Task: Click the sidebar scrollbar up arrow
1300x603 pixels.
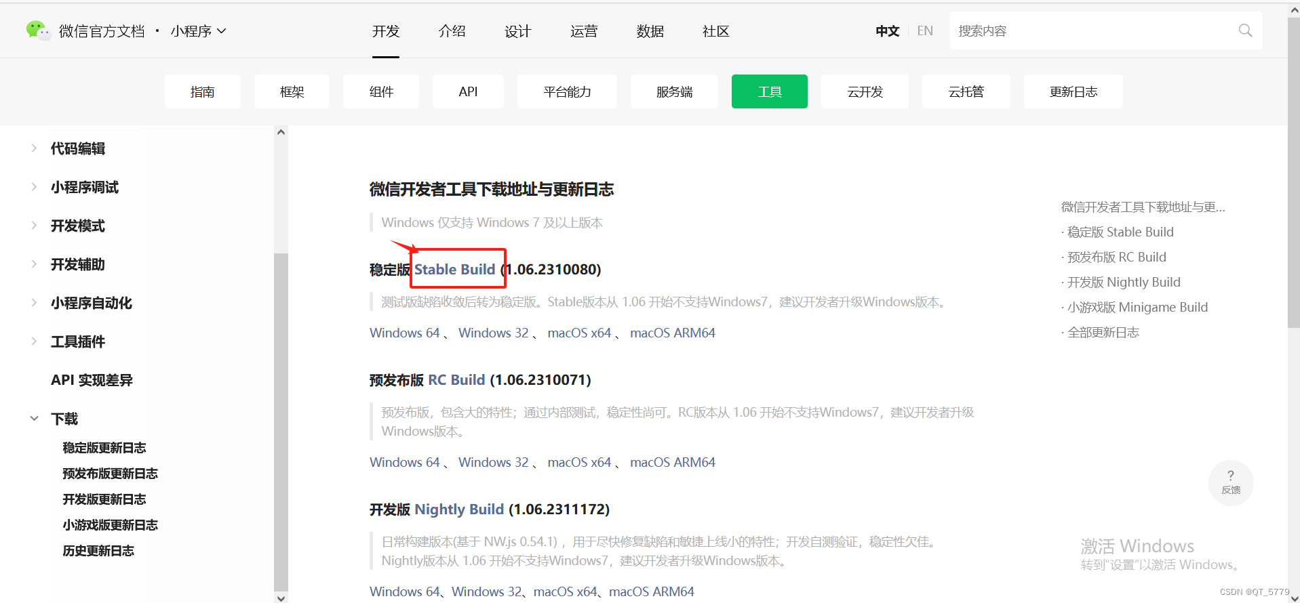Action: (281, 132)
